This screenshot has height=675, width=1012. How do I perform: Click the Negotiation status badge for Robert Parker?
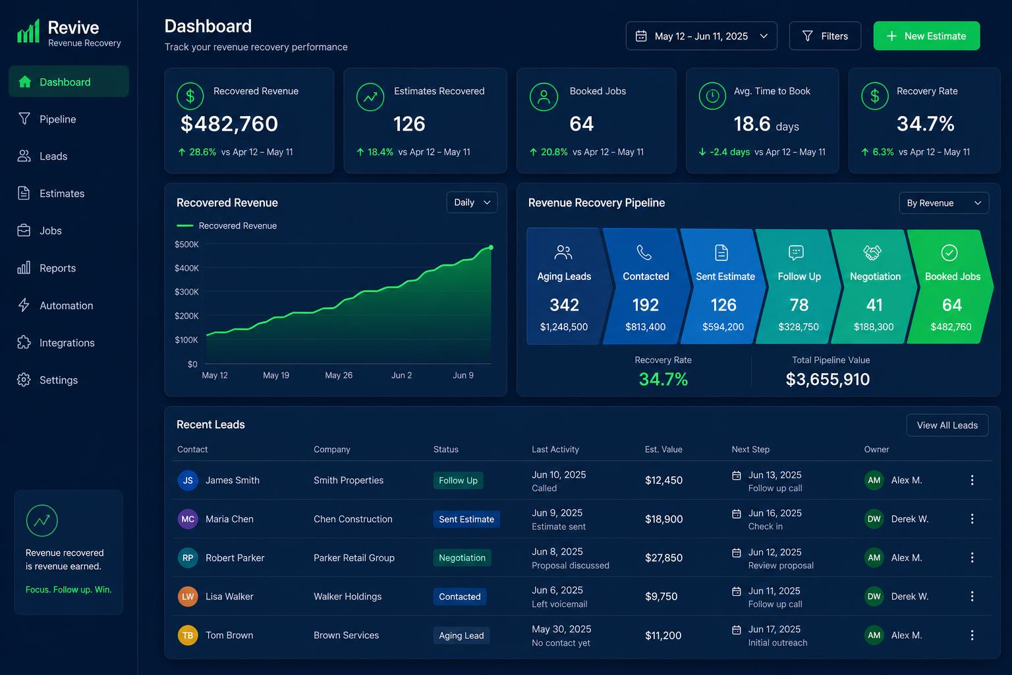point(462,558)
